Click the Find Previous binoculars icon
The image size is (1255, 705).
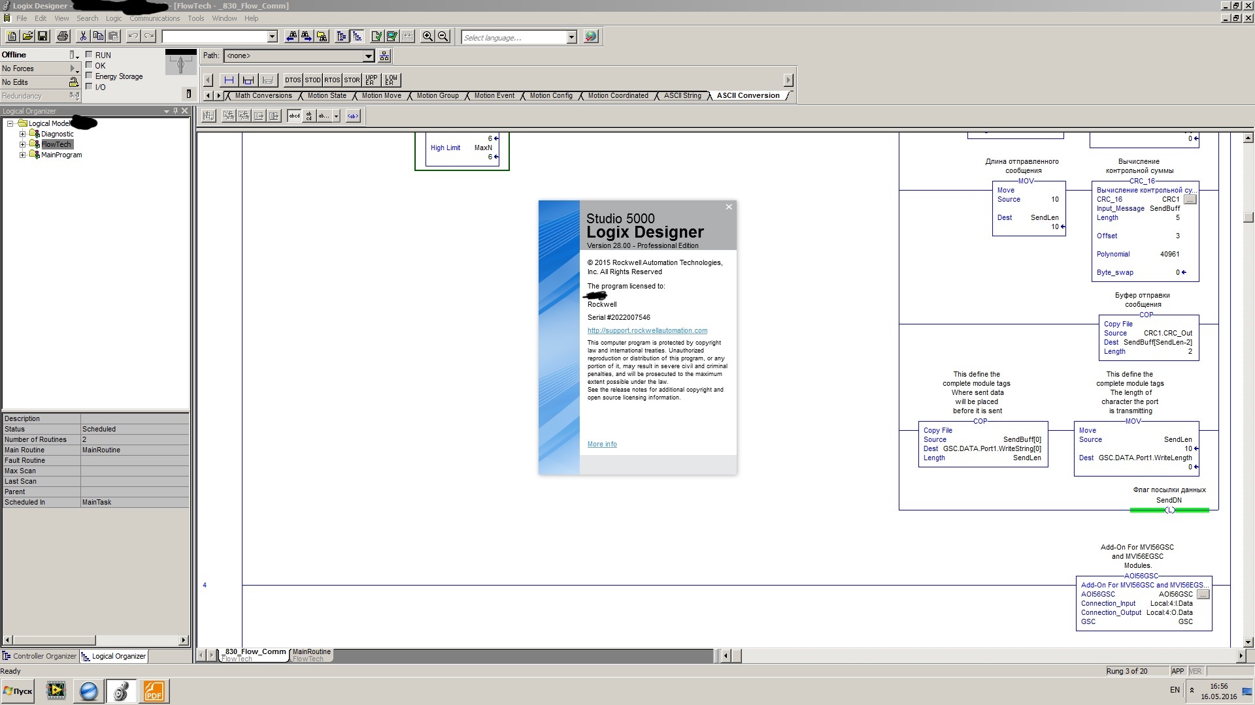pyautogui.click(x=292, y=37)
